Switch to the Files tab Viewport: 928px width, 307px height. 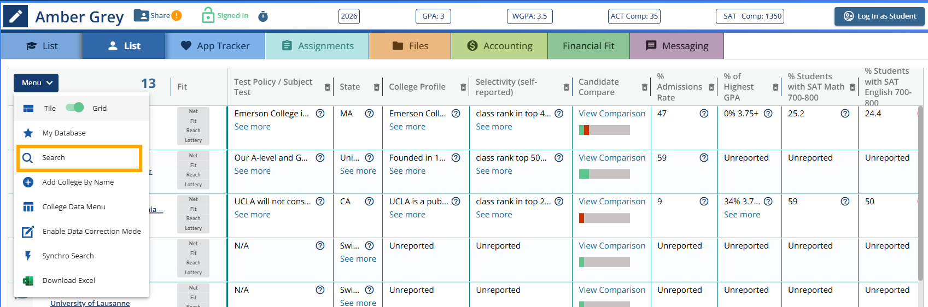click(x=410, y=46)
